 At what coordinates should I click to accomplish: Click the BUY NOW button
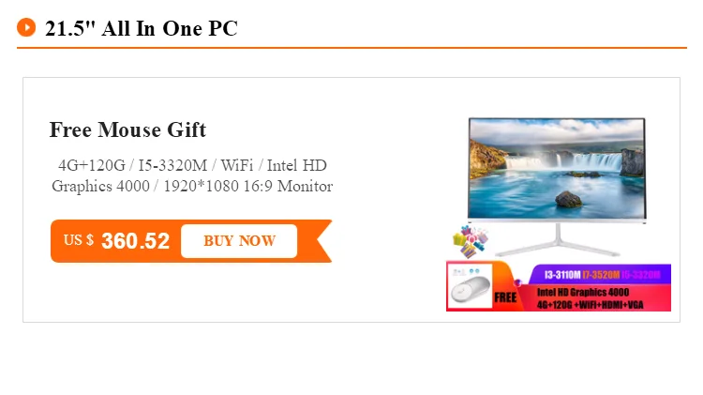pos(239,241)
